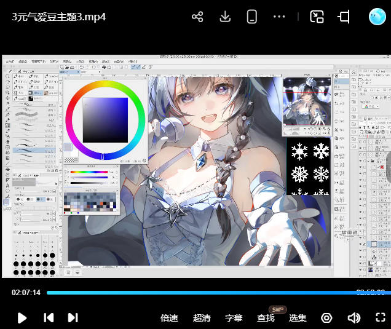Select the highlighted sub tool group tab

(x=35, y=93)
